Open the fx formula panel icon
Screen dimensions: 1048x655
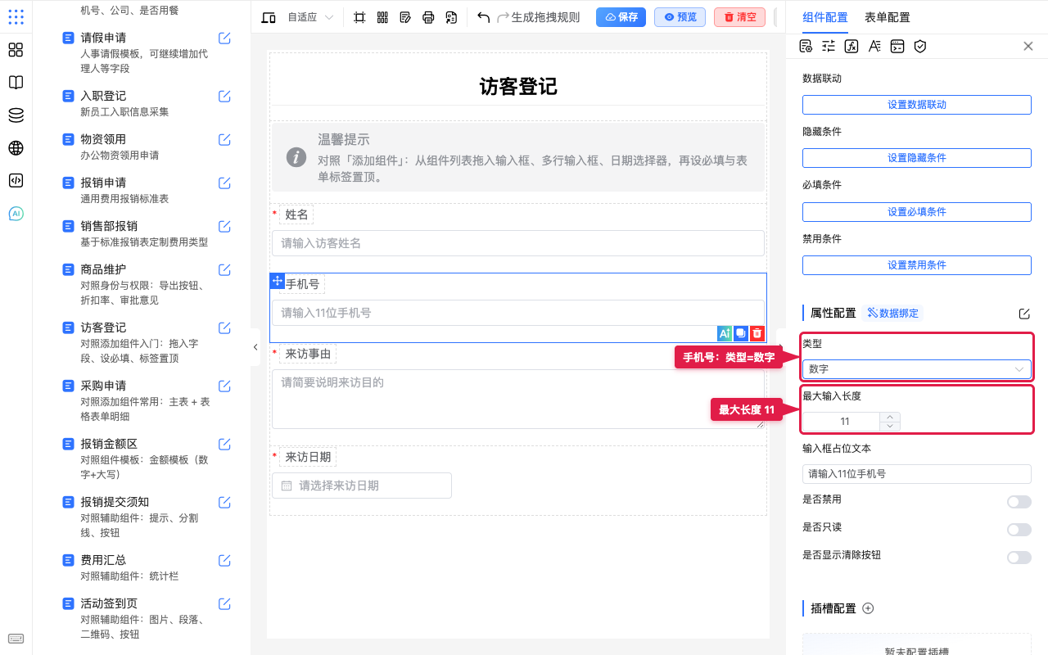pos(851,46)
